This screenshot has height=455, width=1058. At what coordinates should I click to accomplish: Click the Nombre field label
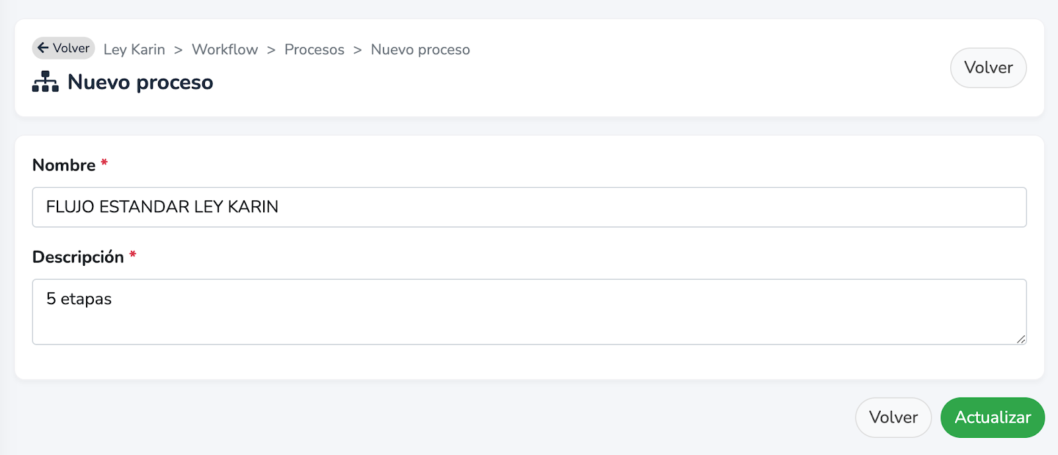coord(64,165)
